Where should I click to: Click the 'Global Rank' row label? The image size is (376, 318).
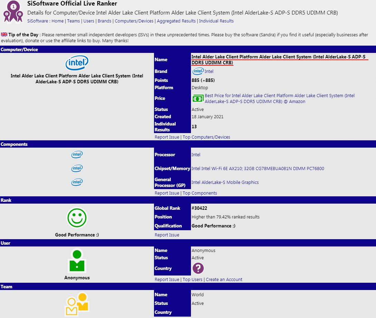coord(167,208)
